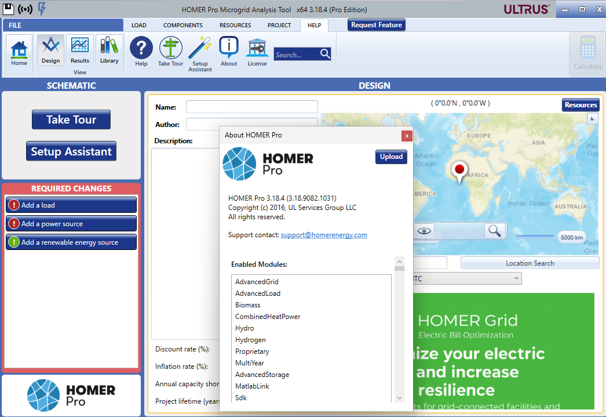Screen dimensions: 606x417
Task: Click the ribbon Search input field
Action: [x=297, y=55]
